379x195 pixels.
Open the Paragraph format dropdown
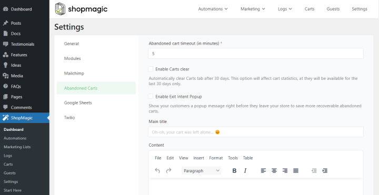[201, 171]
